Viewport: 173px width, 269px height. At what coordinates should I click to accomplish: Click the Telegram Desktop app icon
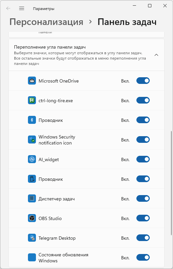click(x=32, y=238)
